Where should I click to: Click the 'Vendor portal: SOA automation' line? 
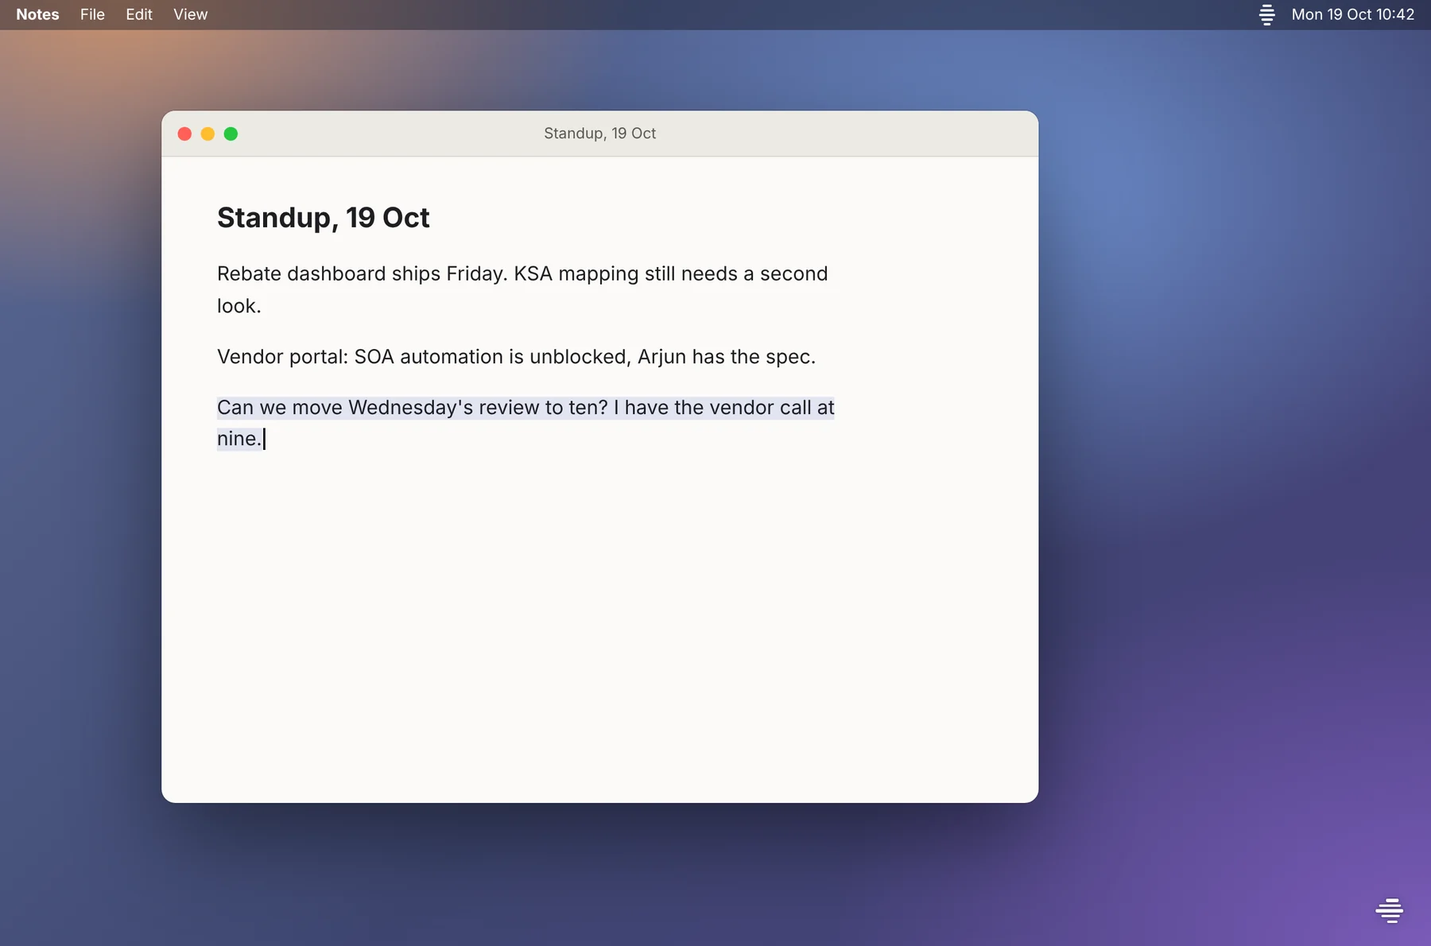click(516, 356)
